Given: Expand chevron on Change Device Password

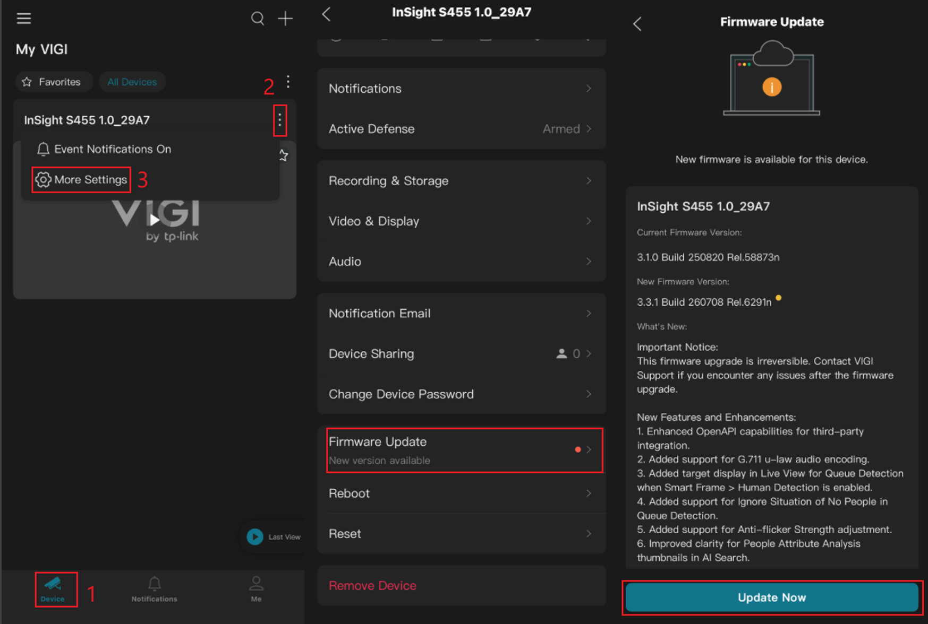Looking at the screenshot, I should (x=589, y=394).
